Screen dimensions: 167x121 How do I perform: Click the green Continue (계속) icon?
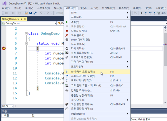coord(67,22)
